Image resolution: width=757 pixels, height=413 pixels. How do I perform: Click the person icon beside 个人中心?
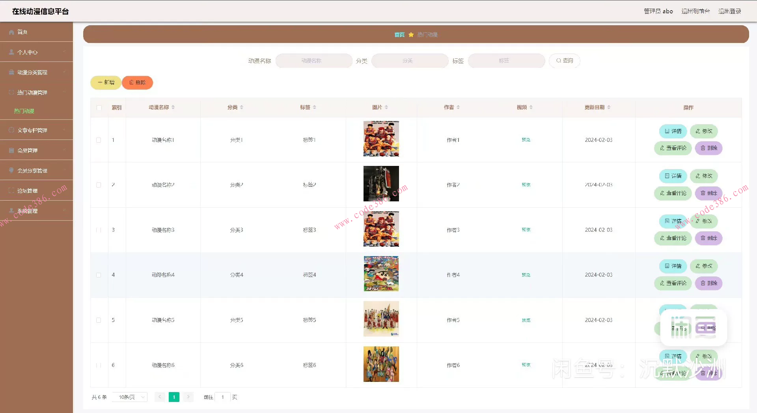tap(11, 52)
